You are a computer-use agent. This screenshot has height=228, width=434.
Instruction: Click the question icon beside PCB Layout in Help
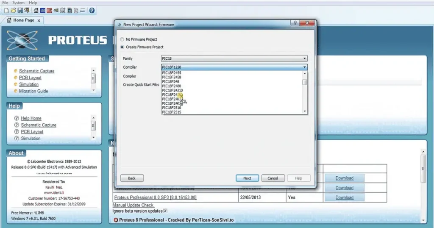[x=17, y=132]
